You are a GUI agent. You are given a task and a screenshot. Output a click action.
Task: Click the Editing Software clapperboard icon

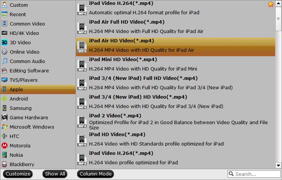pos(5,70)
